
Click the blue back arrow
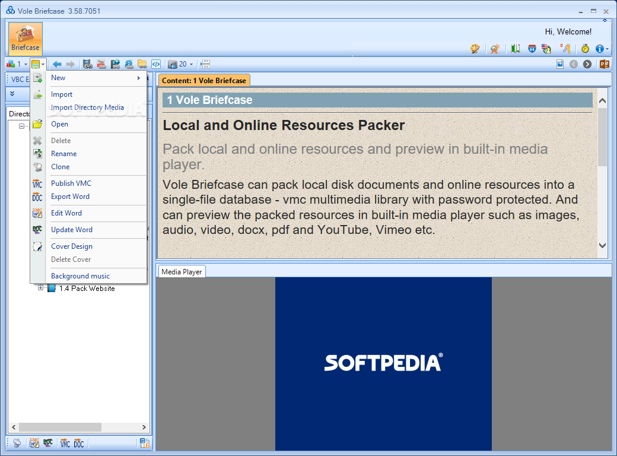(57, 64)
